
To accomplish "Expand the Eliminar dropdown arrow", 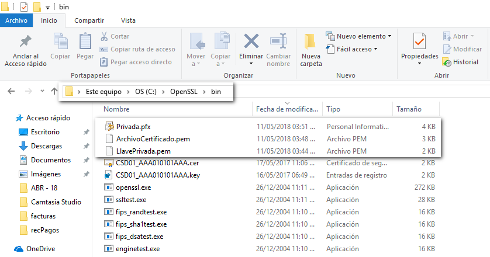I will 251,64.
